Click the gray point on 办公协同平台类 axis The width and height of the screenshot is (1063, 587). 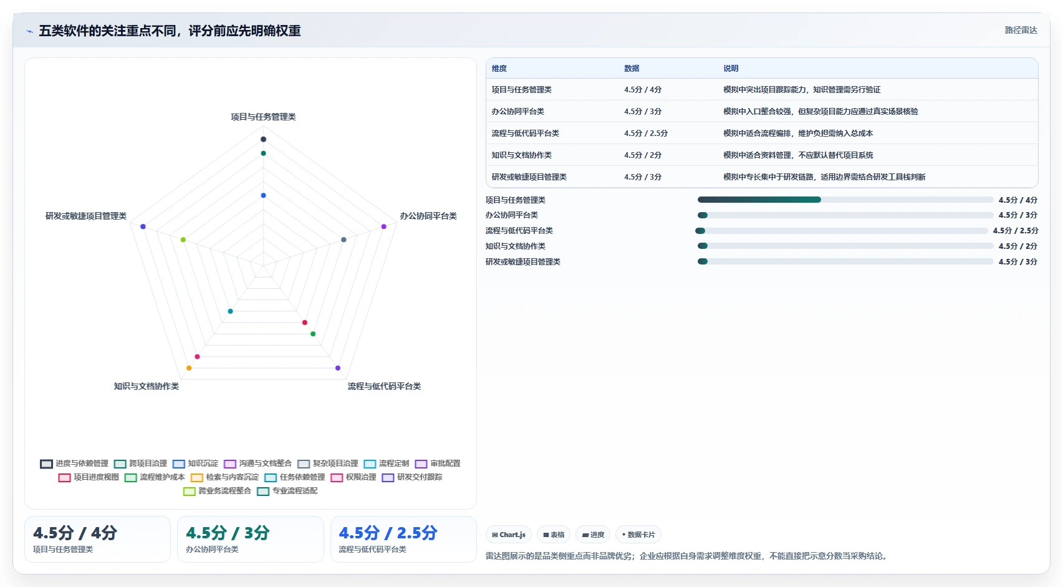pyautogui.click(x=344, y=240)
